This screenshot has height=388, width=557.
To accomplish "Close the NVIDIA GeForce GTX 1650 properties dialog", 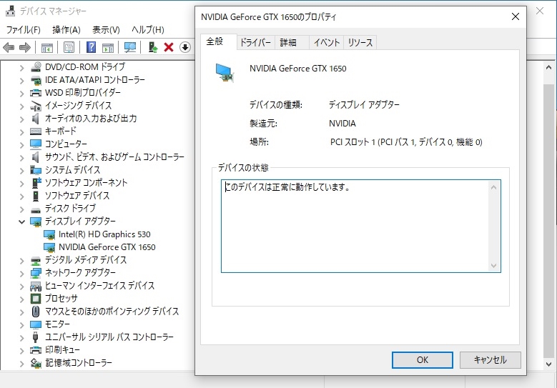I will 516,16.
